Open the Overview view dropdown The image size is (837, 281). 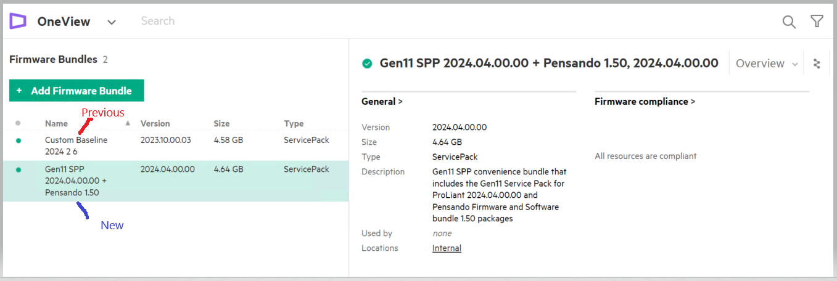point(767,63)
